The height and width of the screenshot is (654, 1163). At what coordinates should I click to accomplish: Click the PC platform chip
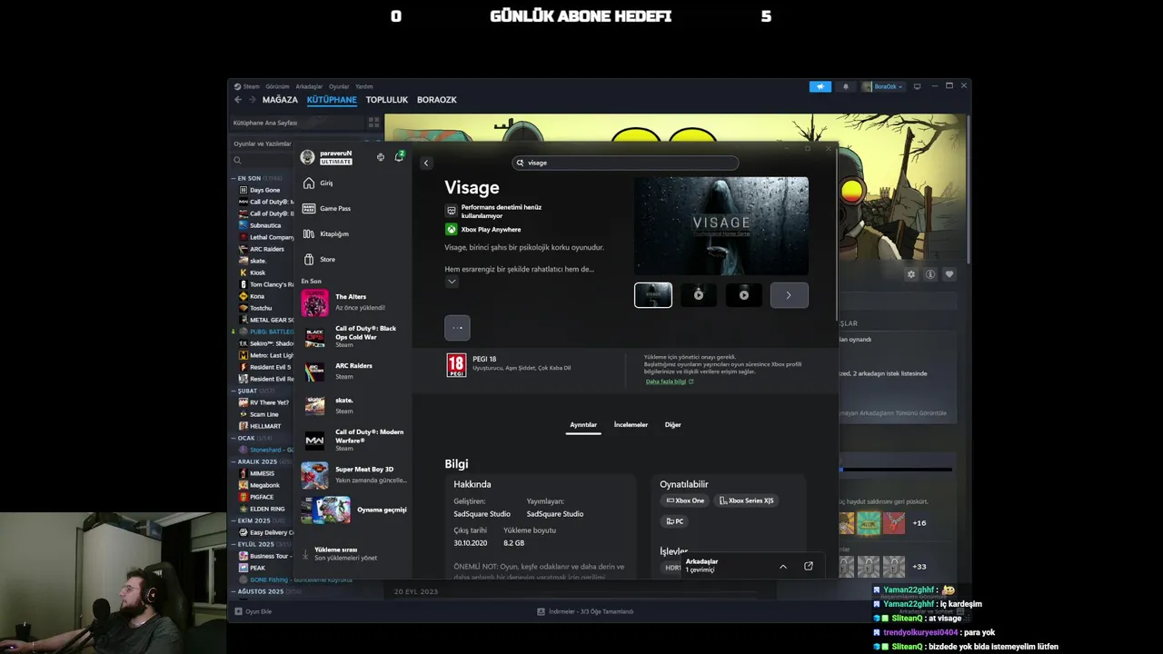pyautogui.click(x=674, y=521)
